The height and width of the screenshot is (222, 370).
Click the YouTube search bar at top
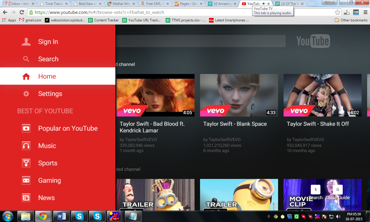(201, 41)
